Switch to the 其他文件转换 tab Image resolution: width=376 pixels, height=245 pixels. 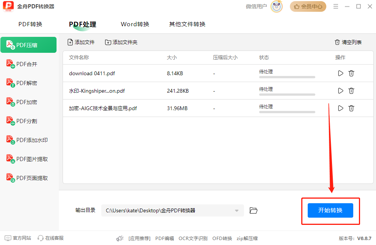(x=187, y=24)
